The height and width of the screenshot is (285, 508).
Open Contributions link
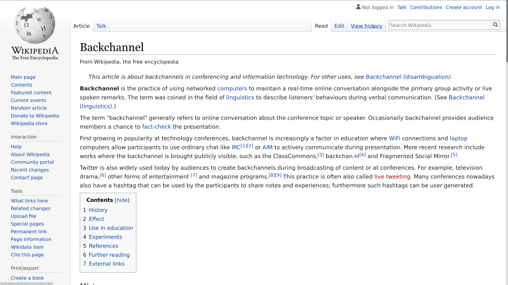pos(426,7)
